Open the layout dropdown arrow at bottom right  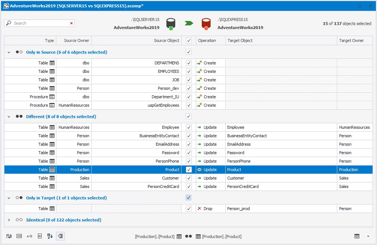coord(368,236)
